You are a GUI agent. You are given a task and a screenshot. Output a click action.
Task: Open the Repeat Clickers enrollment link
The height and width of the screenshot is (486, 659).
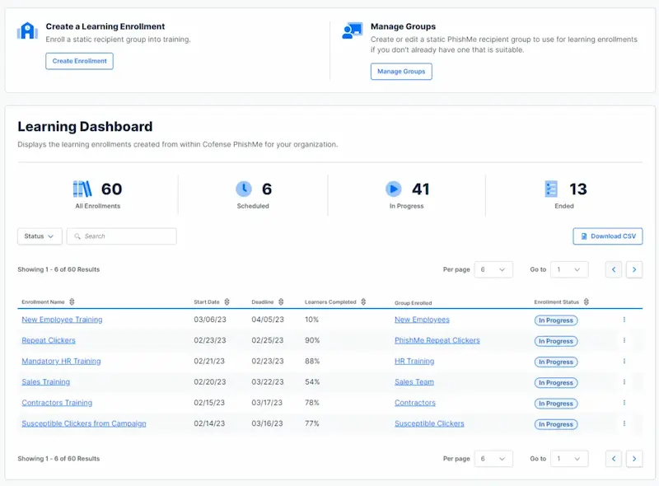tap(49, 340)
